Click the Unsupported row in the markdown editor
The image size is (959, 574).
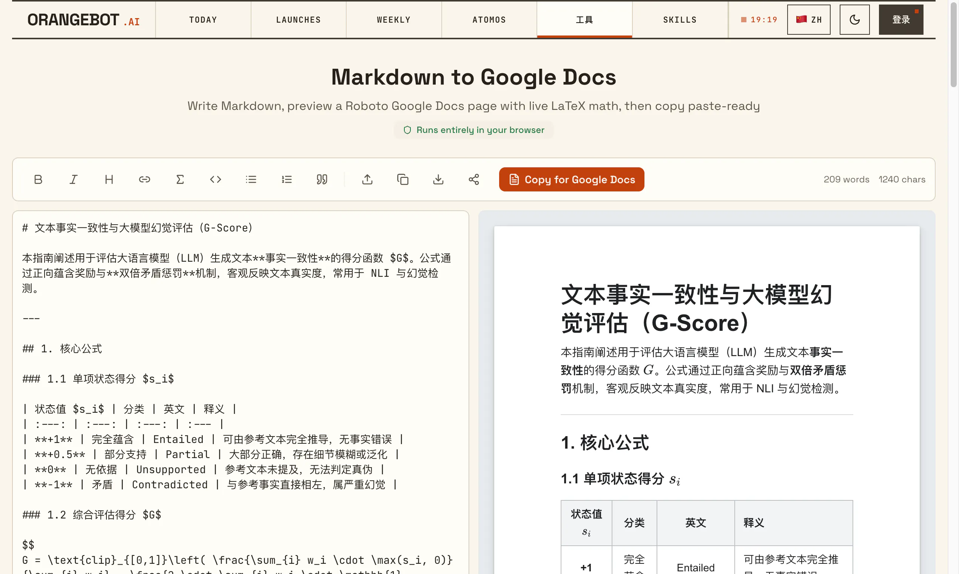[x=204, y=469]
